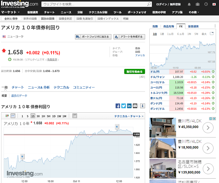219x183 pixels.
Task: Select 6ヵ月 range on FX mini chart
Action: pyautogui.click(x=180, y=34)
